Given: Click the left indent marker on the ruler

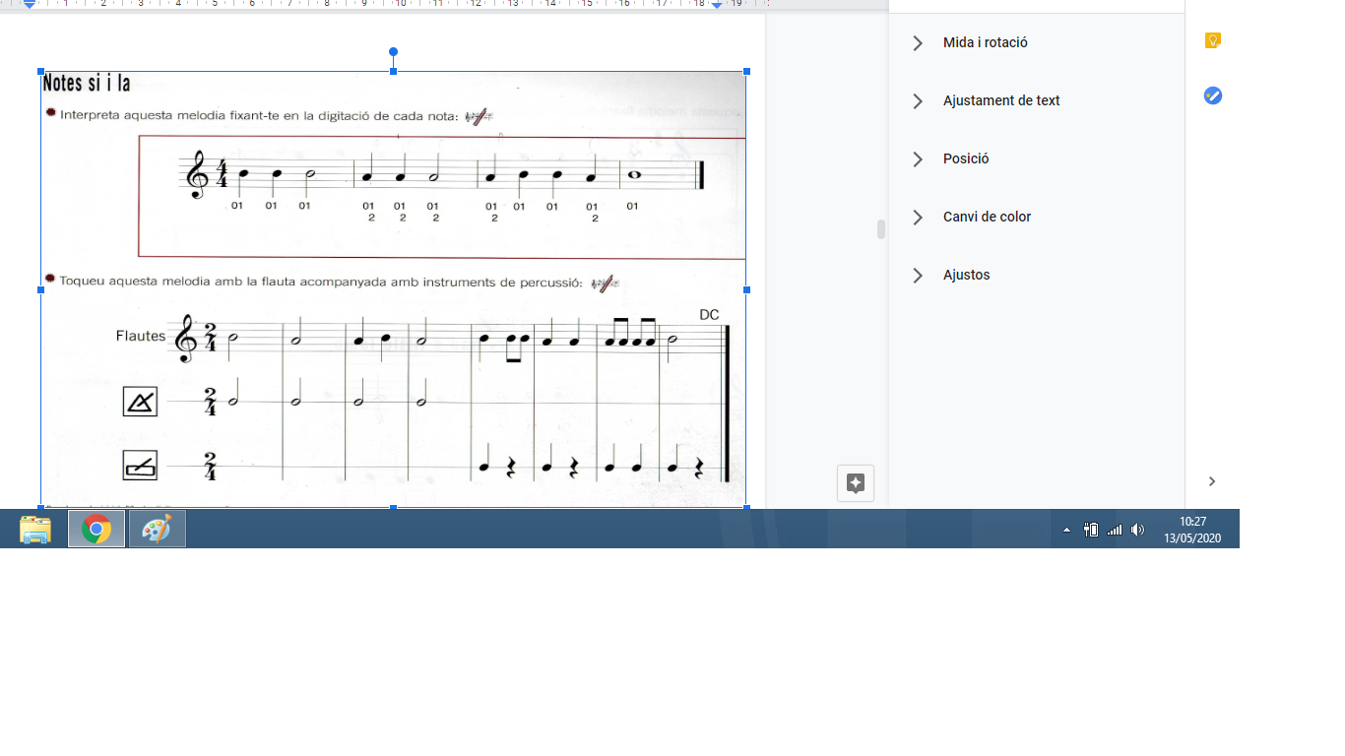Looking at the screenshot, I should [x=30, y=5].
